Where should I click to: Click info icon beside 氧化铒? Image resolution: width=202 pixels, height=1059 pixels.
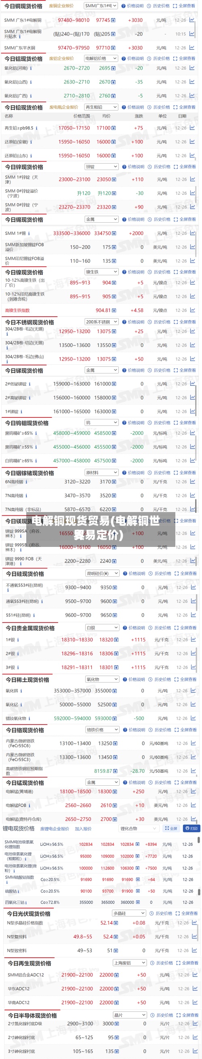click(21, 691)
